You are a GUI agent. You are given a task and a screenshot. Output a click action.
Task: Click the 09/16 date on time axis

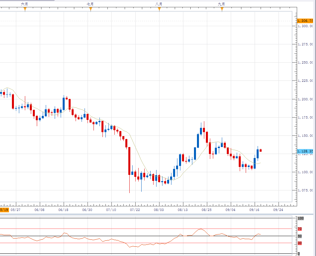pos(254,210)
